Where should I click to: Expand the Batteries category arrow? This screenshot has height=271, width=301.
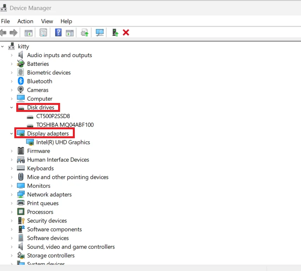pyautogui.click(x=12, y=64)
